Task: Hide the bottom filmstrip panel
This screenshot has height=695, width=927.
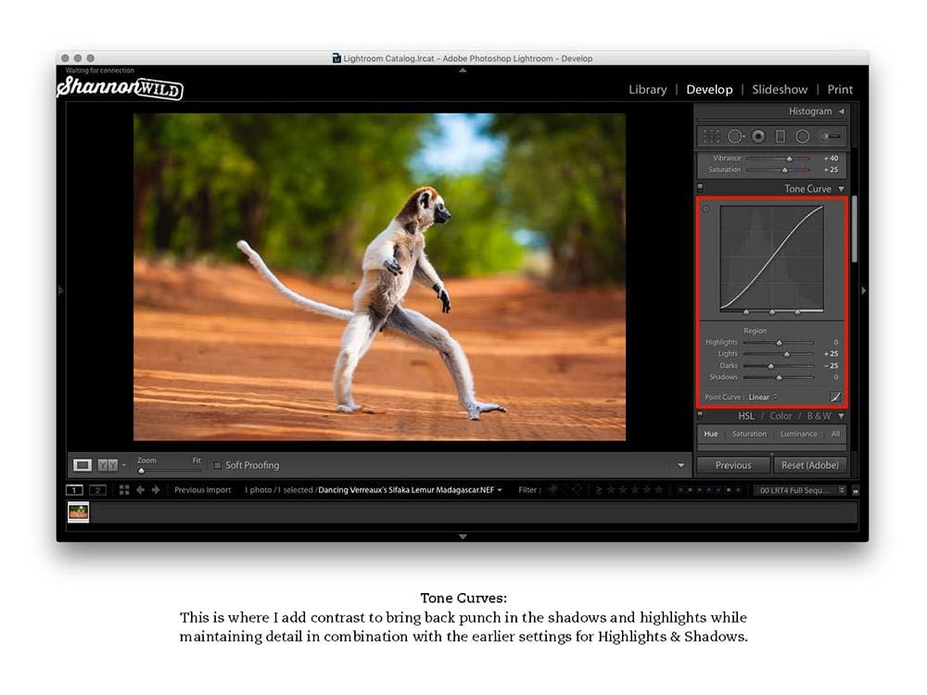Action: [463, 537]
